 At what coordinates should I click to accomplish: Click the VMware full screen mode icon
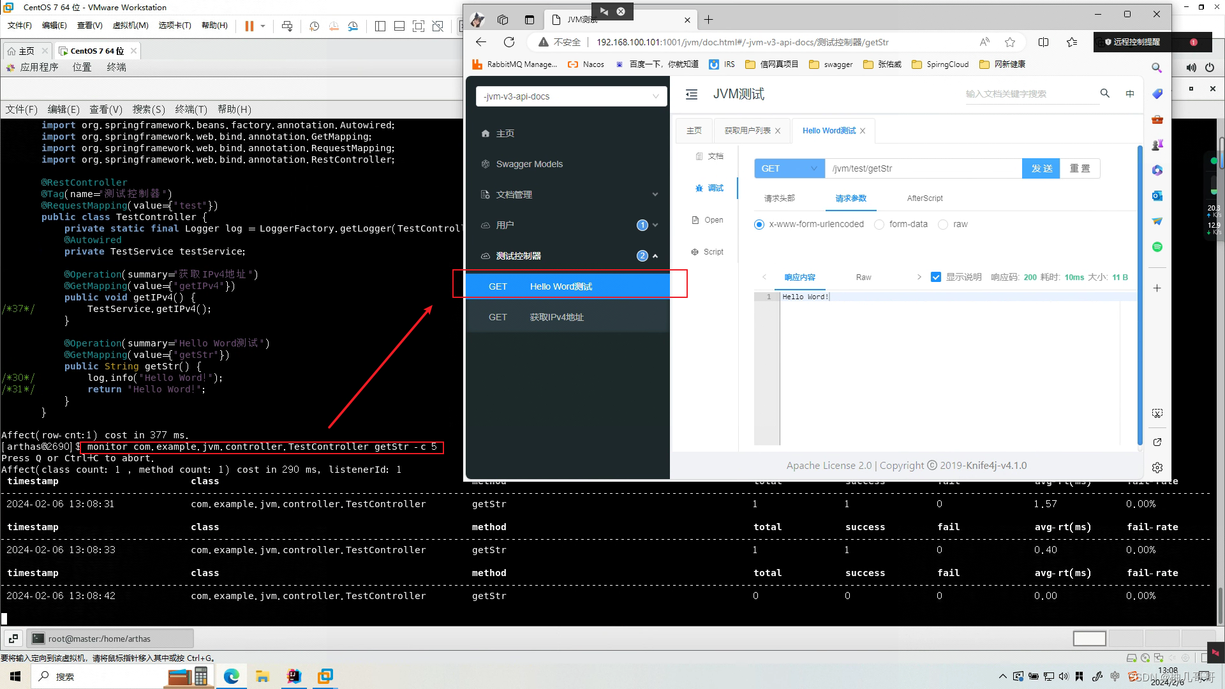click(x=419, y=26)
